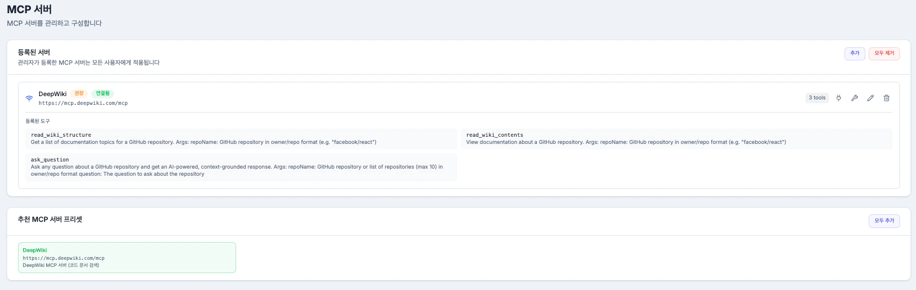
Task: Click the 모두 추가 button
Action: coord(884,221)
